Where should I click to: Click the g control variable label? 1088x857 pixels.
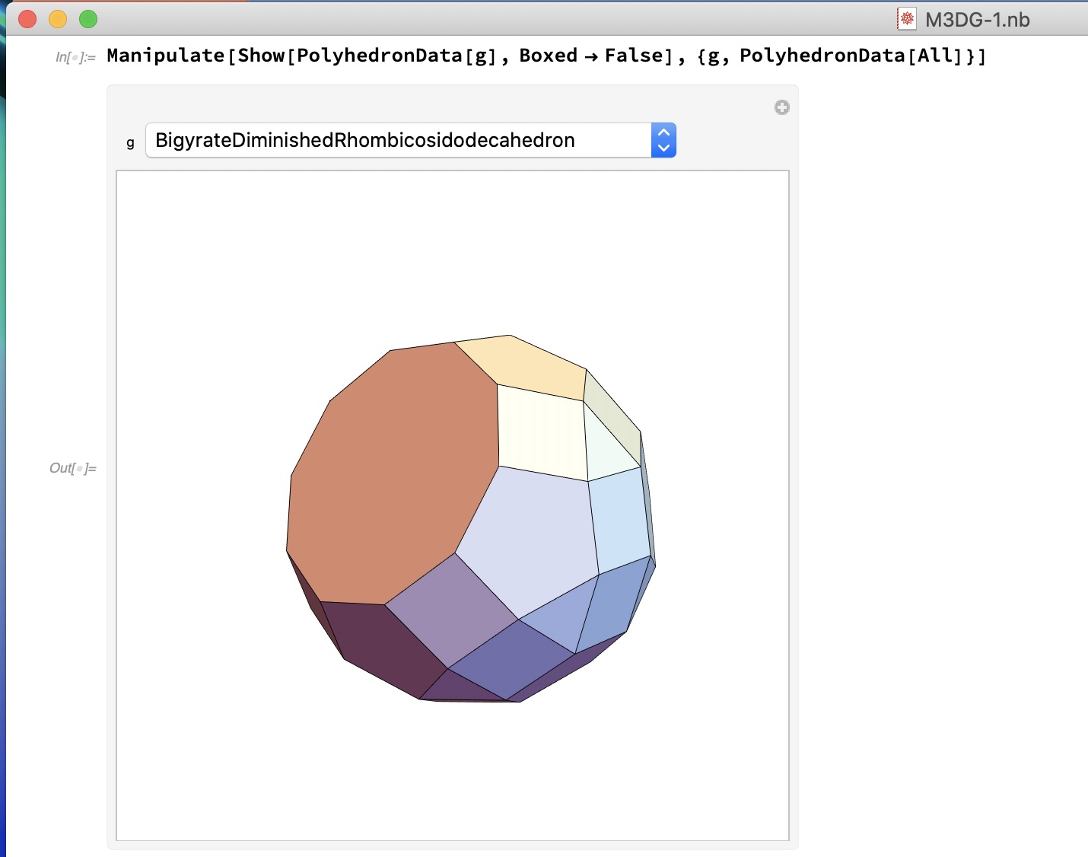tap(130, 142)
